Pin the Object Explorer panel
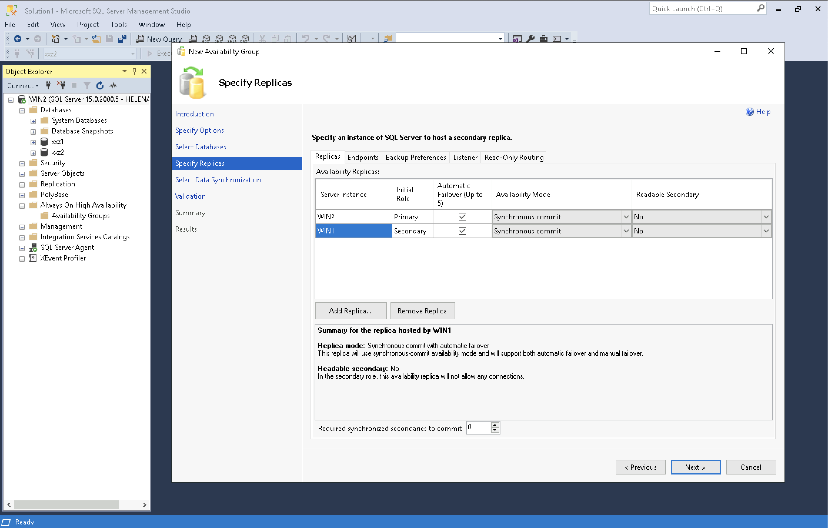 [x=134, y=71]
